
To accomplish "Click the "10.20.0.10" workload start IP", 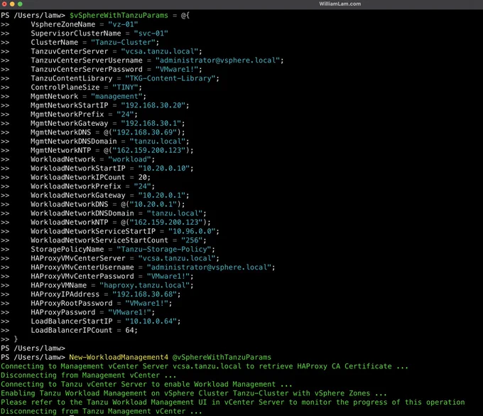I will click(x=164, y=169).
